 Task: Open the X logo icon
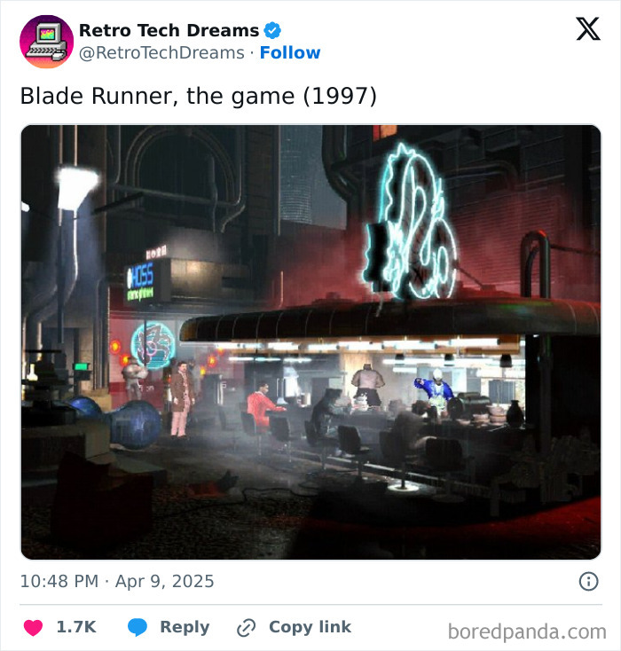588,28
